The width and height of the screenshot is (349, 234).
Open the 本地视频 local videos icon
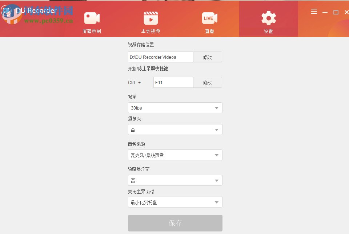[151, 18]
